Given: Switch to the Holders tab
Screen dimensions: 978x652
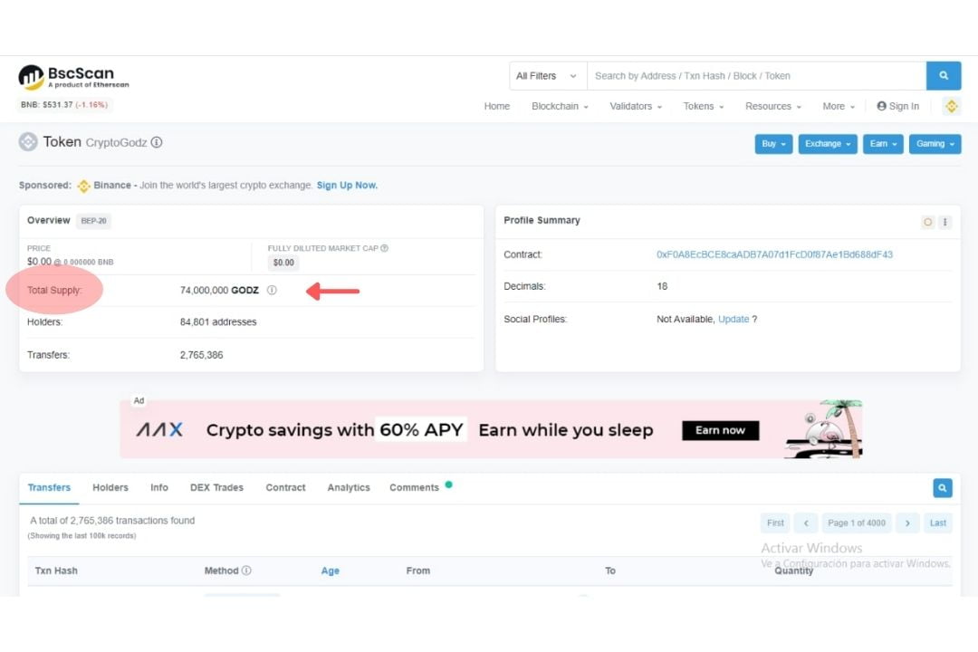Looking at the screenshot, I should (110, 488).
